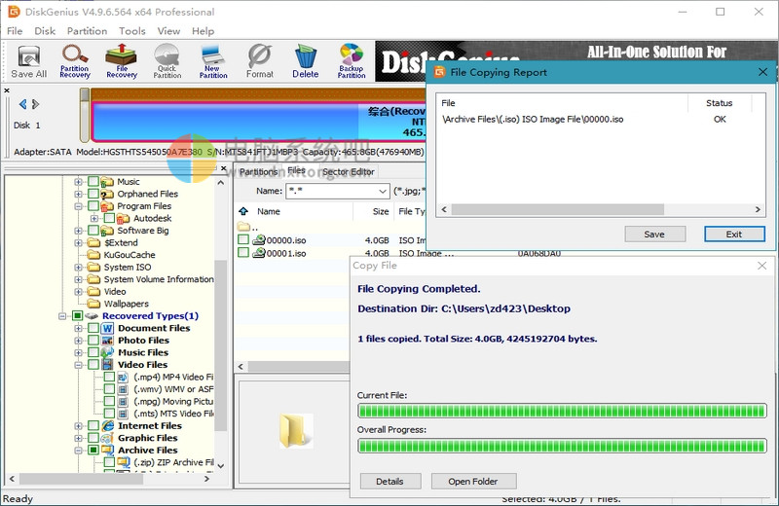Image resolution: width=779 pixels, height=506 pixels.
Task: Open the Partition Recovery tool
Action: [x=75, y=60]
